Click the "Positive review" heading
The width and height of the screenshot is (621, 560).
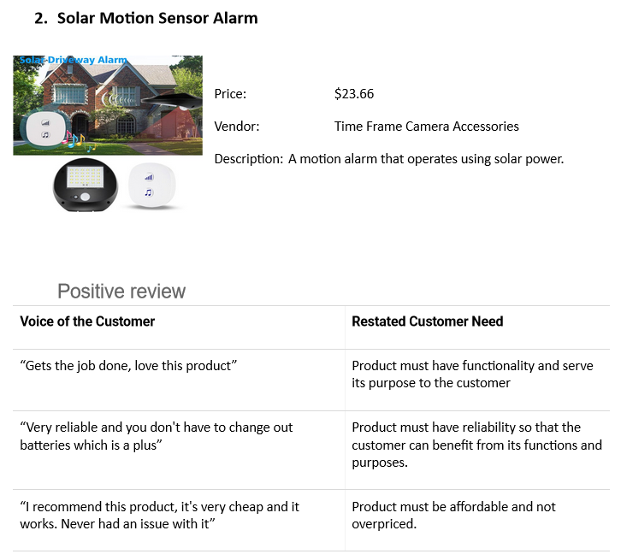(121, 292)
